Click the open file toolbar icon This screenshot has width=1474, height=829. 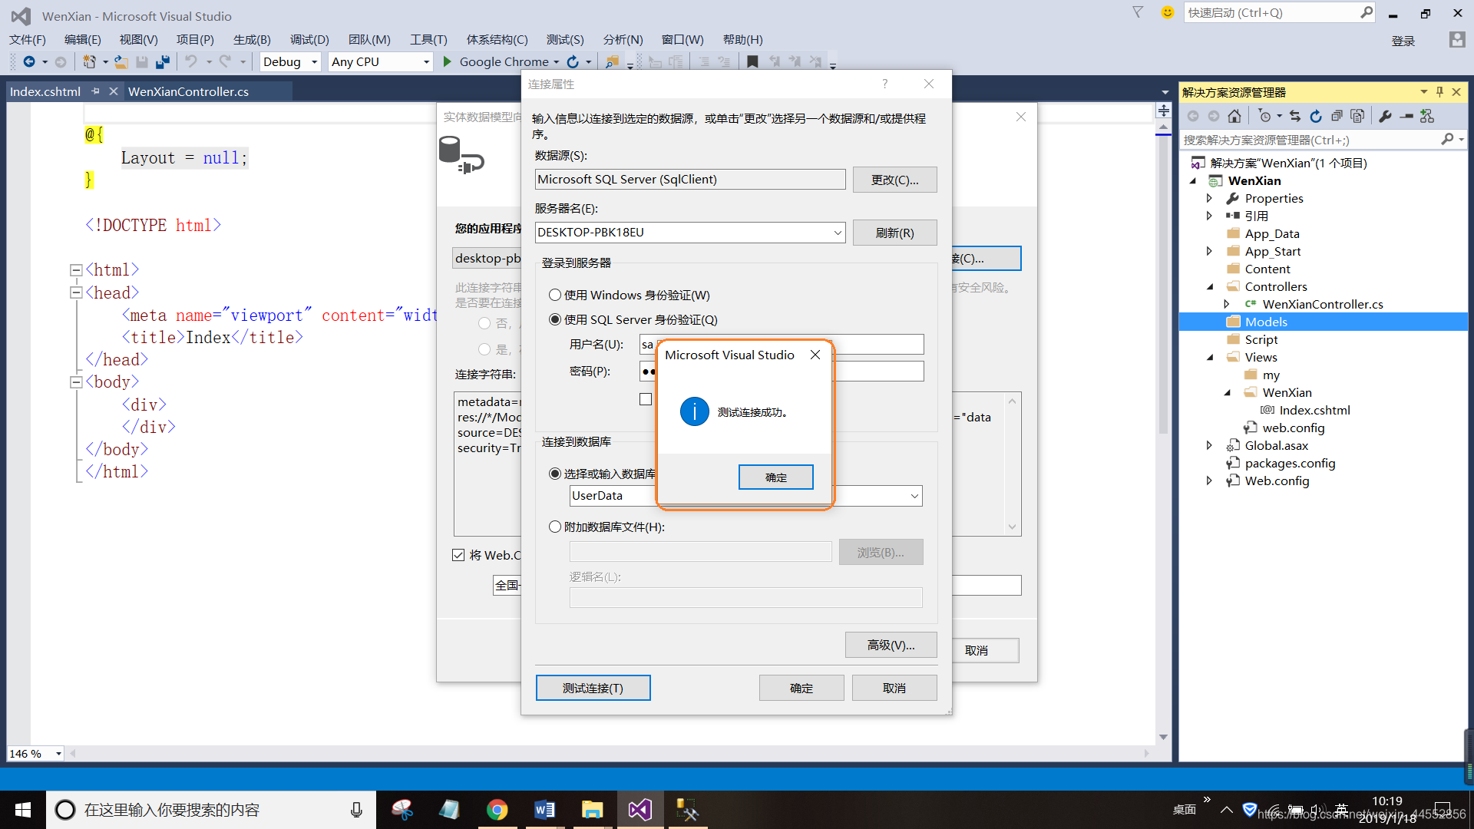(x=121, y=61)
